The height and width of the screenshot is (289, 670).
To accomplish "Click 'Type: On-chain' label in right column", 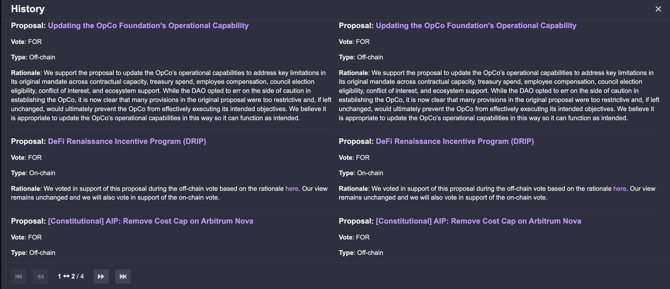I will click(x=361, y=173).
